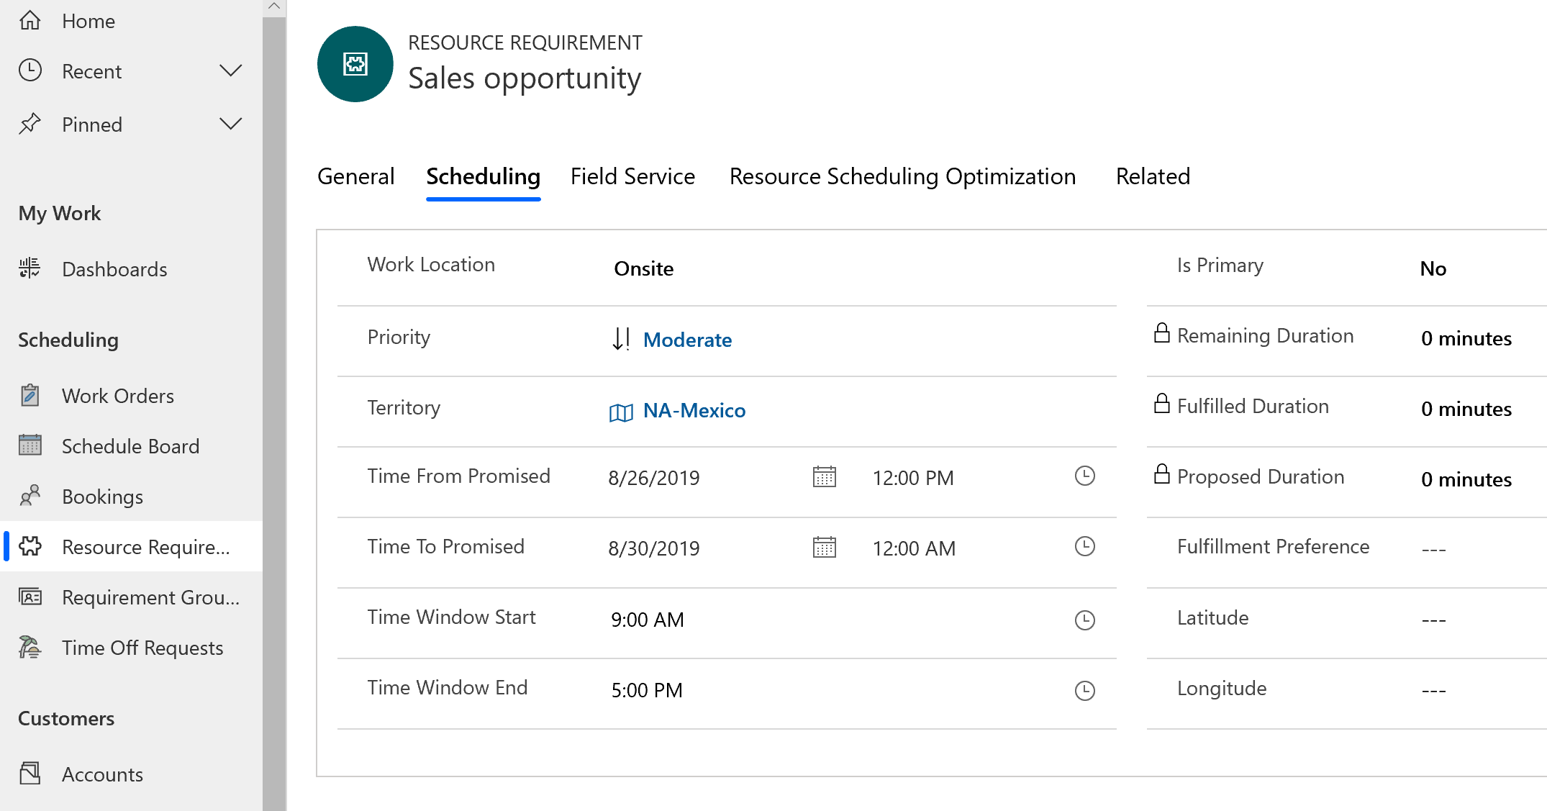Click the Time Off Requests sidebar icon
This screenshot has width=1547, height=811.
31,646
